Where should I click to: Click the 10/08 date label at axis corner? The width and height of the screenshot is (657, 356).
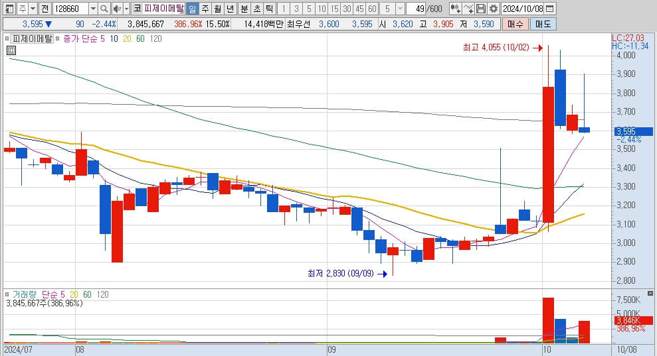(x=626, y=349)
